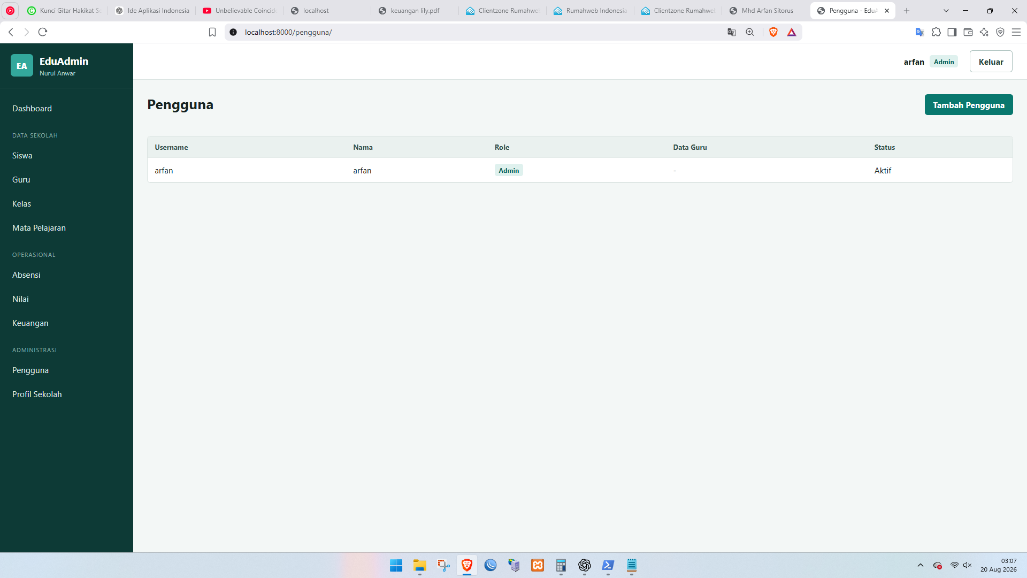Open the browser extensions puzzle icon

point(936,32)
